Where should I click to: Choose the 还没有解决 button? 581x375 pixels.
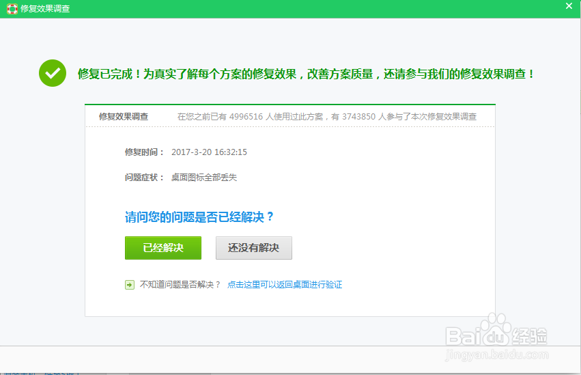click(254, 248)
